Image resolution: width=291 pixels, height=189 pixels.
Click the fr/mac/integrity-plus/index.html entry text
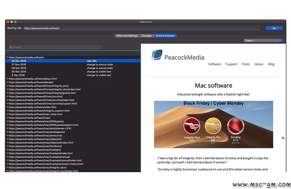(44, 89)
